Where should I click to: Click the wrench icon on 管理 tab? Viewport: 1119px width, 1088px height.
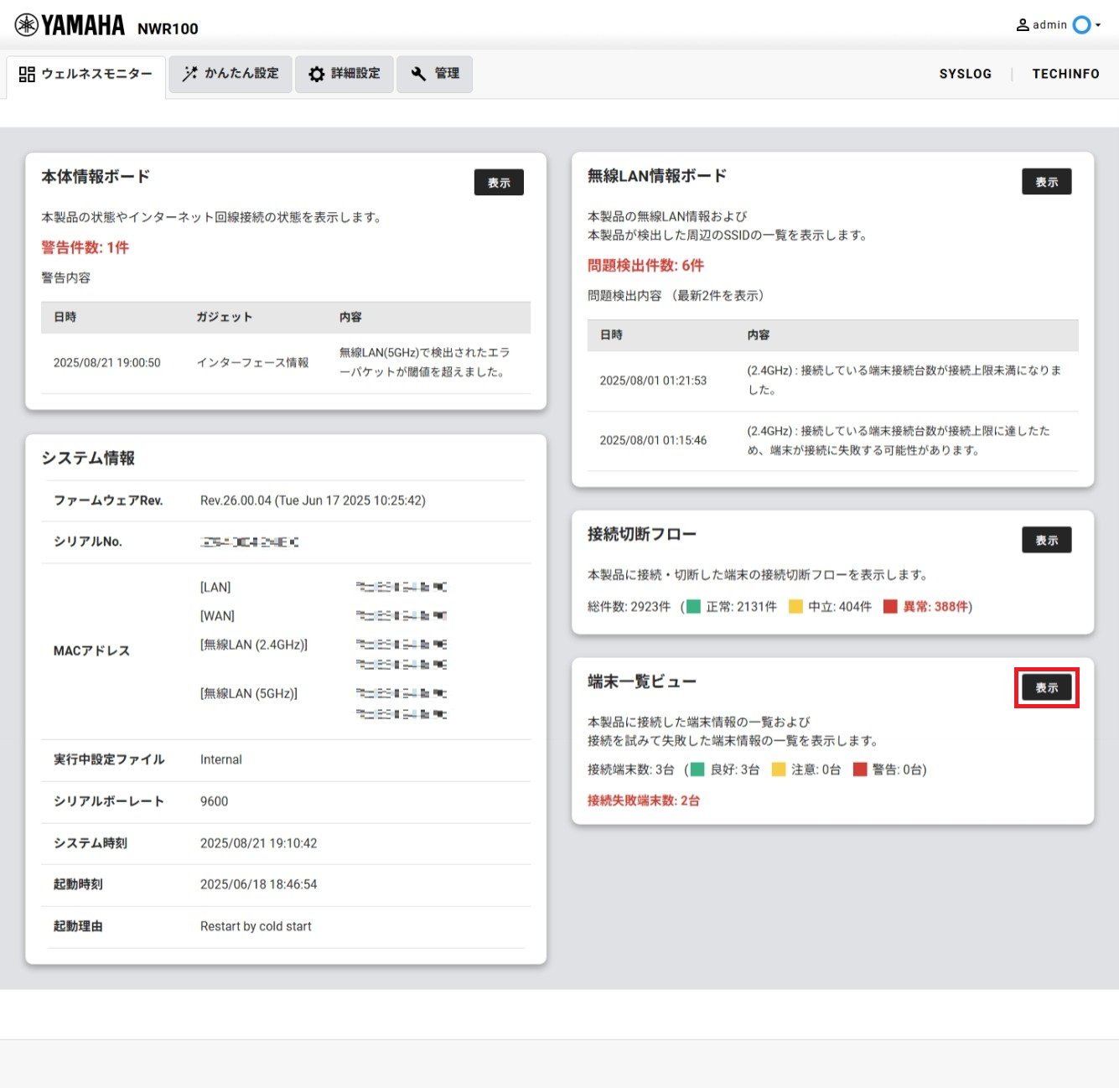[418, 74]
